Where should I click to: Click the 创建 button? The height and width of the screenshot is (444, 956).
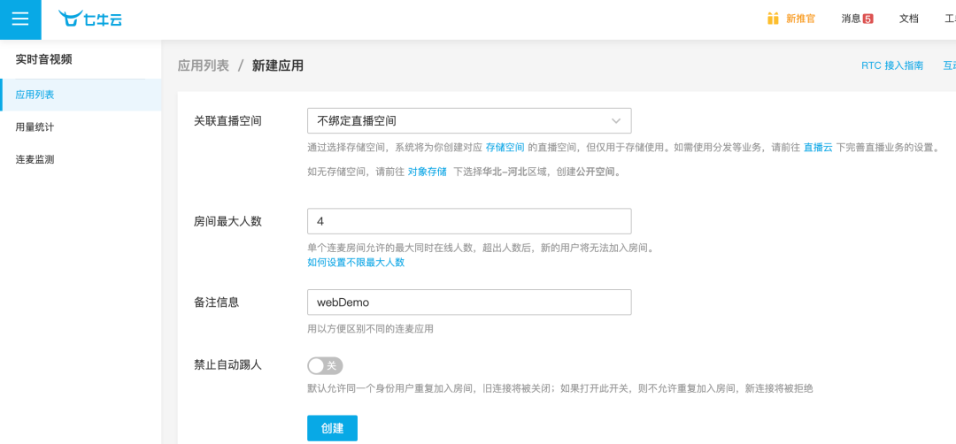(332, 428)
